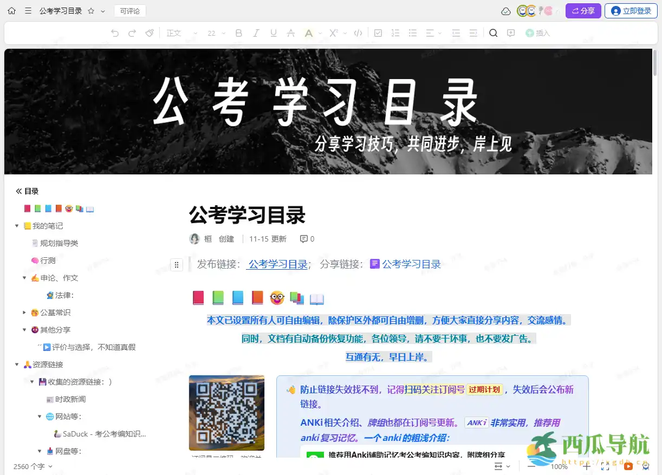Apply Italic formatting
The height and width of the screenshot is (475, 662).
click(256, 32)
